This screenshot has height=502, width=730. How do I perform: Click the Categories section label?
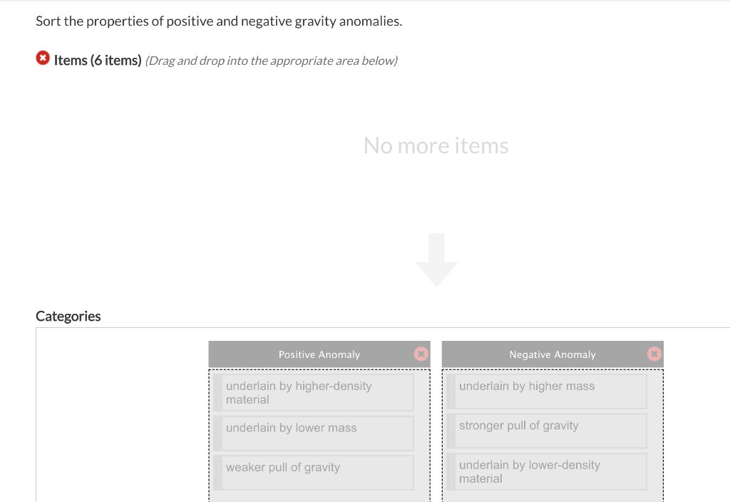pyautogui.click(x=68, y=316)
